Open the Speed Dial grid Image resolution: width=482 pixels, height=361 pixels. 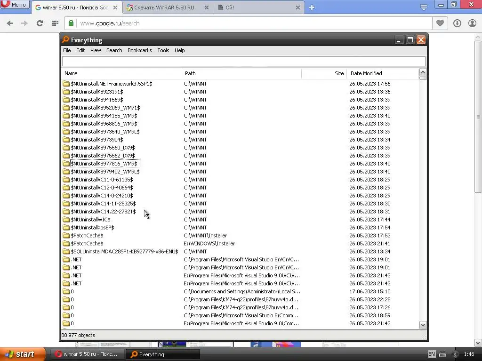[55, 24]
